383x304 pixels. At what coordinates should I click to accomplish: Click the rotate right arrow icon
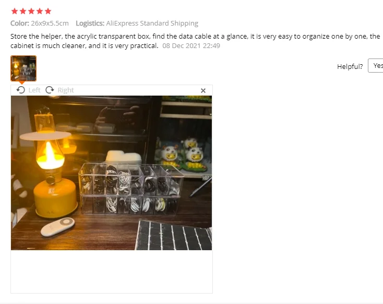[50, 90]
